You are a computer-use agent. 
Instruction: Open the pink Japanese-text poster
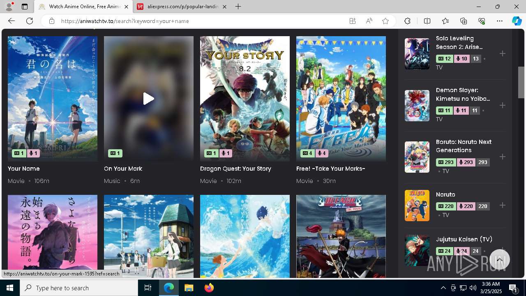tap(53, 232)
